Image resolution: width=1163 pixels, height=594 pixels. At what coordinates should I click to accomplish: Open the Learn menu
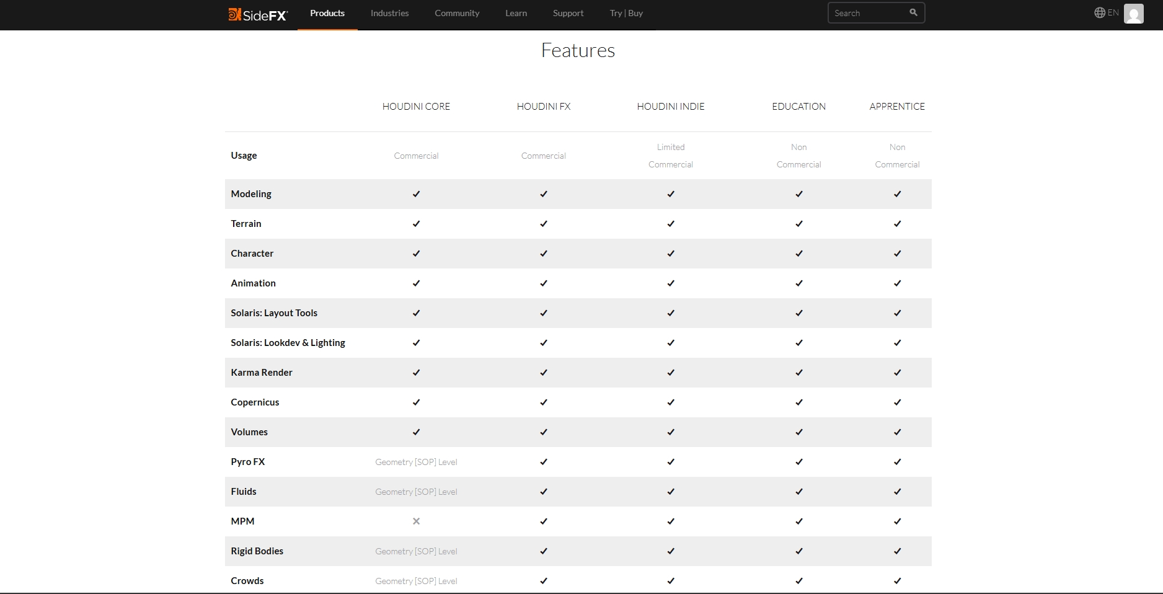(x=516, y=13)
